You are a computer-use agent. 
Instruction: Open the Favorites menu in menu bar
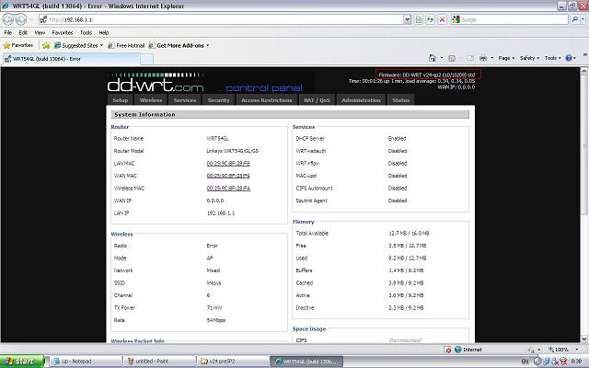click(60, 32)
